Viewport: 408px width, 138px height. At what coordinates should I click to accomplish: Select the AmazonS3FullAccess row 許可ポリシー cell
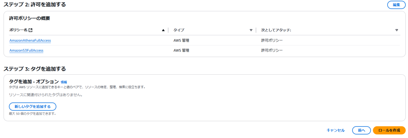point(272,51)
